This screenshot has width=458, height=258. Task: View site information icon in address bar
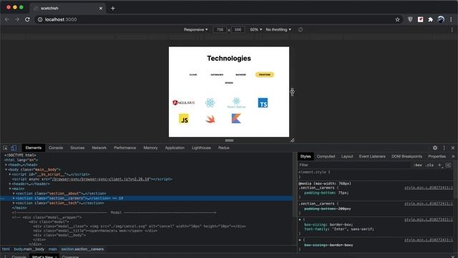[40, 19]
